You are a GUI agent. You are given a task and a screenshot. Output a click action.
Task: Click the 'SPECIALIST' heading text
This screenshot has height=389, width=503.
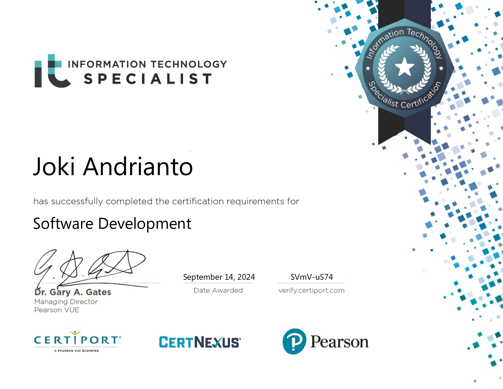(148, 79)
